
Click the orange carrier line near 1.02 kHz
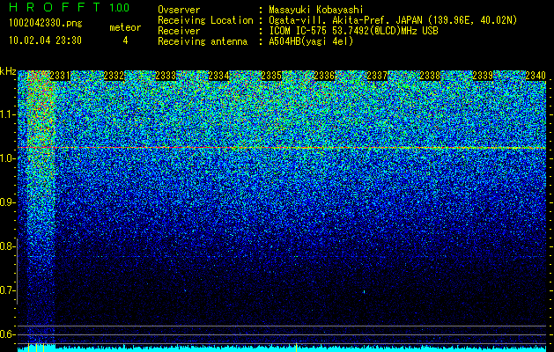tap(282, 147)
